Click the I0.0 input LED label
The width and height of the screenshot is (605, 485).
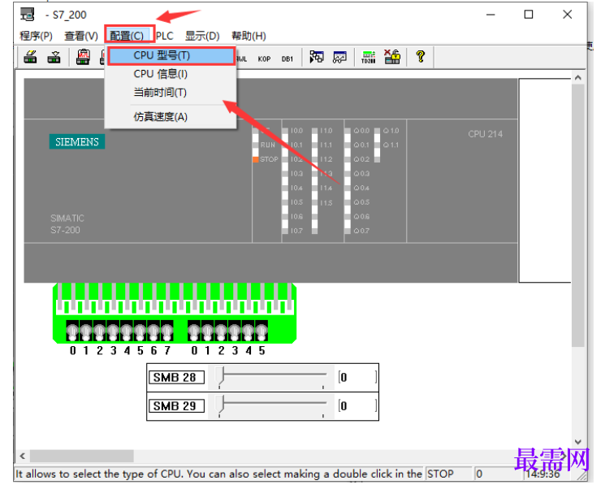(296, 131)
